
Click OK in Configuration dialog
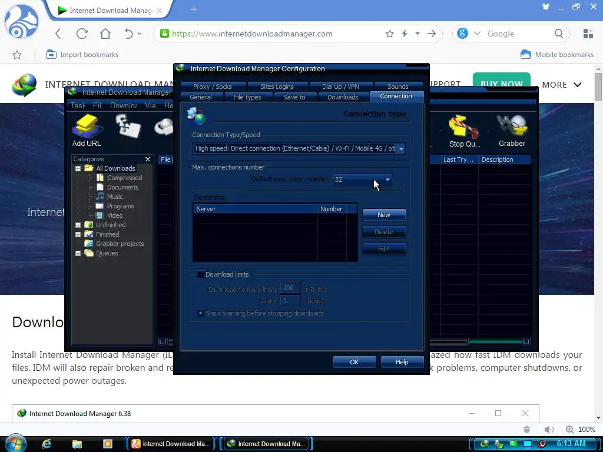[x=354, y=362]
